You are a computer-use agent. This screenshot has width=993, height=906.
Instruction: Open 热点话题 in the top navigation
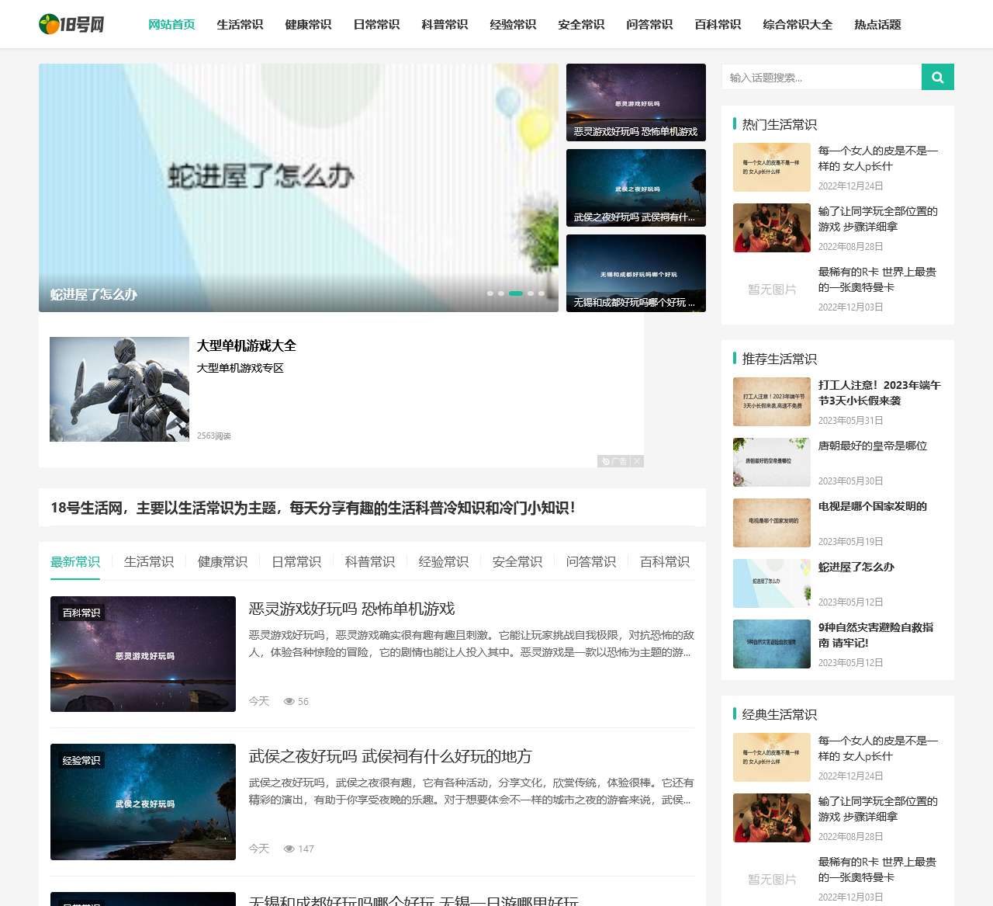877,24
